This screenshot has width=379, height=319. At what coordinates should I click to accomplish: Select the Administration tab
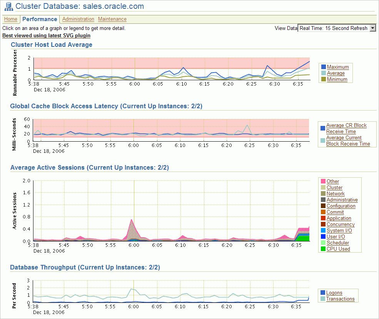coord(78,19)
